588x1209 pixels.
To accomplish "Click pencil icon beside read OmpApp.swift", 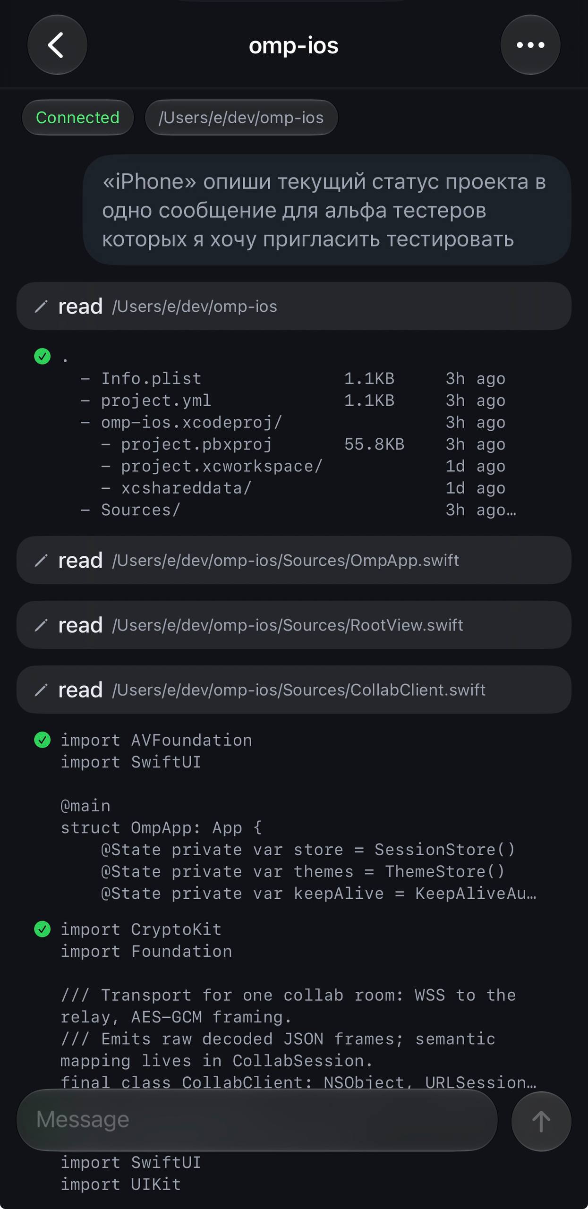I will click(x=41, y=561).
